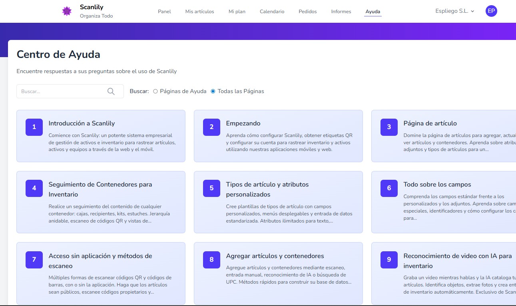Click the description starting 'Graba un video'
The image size is (516, 306).
460,285
